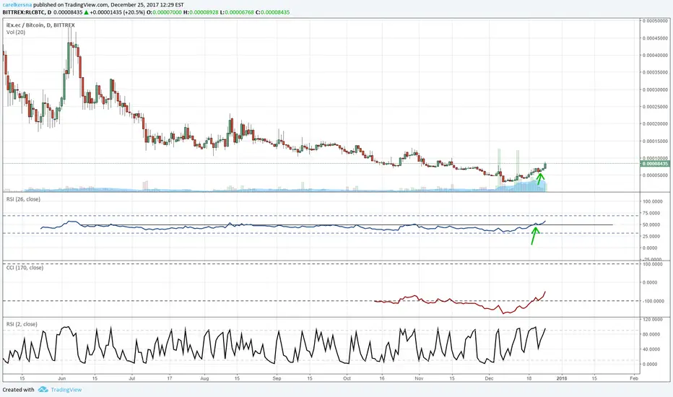This screenshot has height=397, width=673.
Task: Click the 75.0000 level on RSI 26 axis
Action: (650, 213)
